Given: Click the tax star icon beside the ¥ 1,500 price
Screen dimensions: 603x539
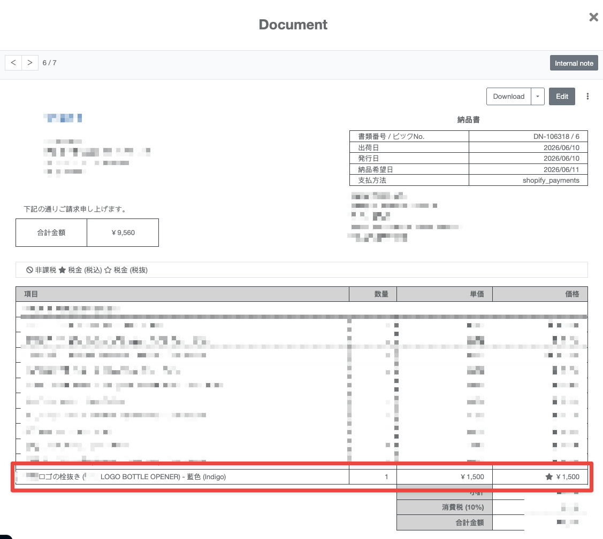Looking at the screenshot, I should point(549,477).
